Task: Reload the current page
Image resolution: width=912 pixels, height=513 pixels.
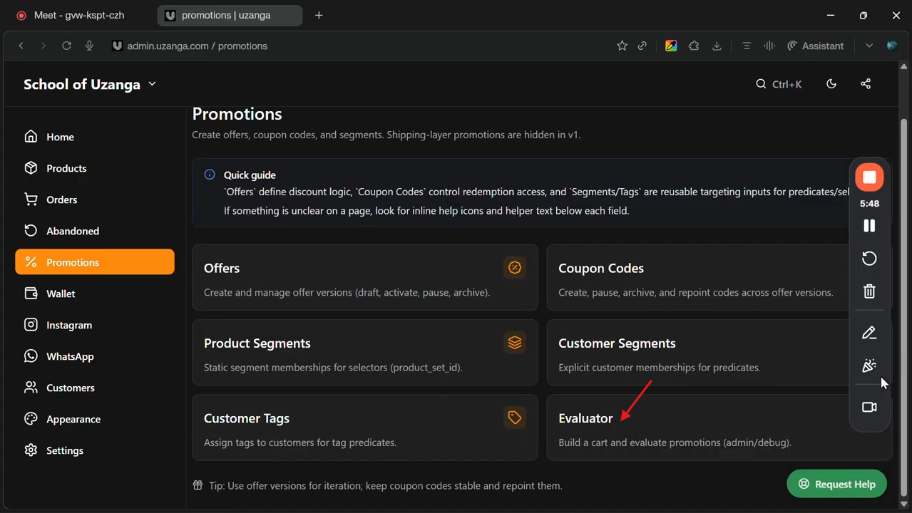Action: coord(66,46)
